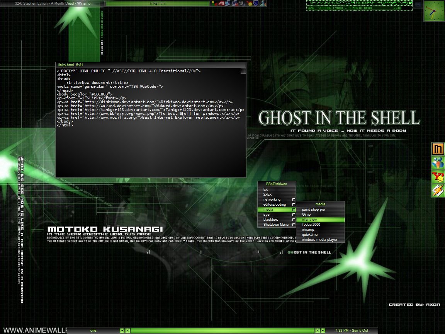This screenshot has width=445, height=334.
Task: Open the media submenu entry
Action: tap(277, 210)
